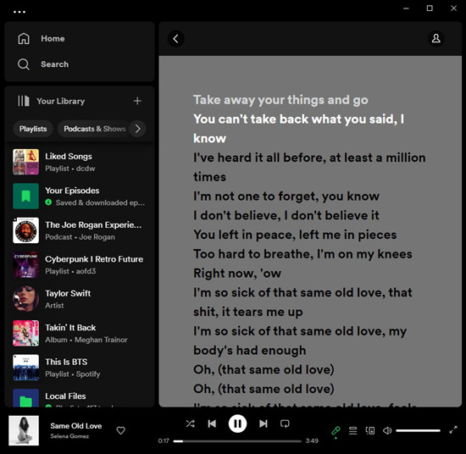Click the Local Files folder icon
Viewport: 466px width, 454px height.
26,398
